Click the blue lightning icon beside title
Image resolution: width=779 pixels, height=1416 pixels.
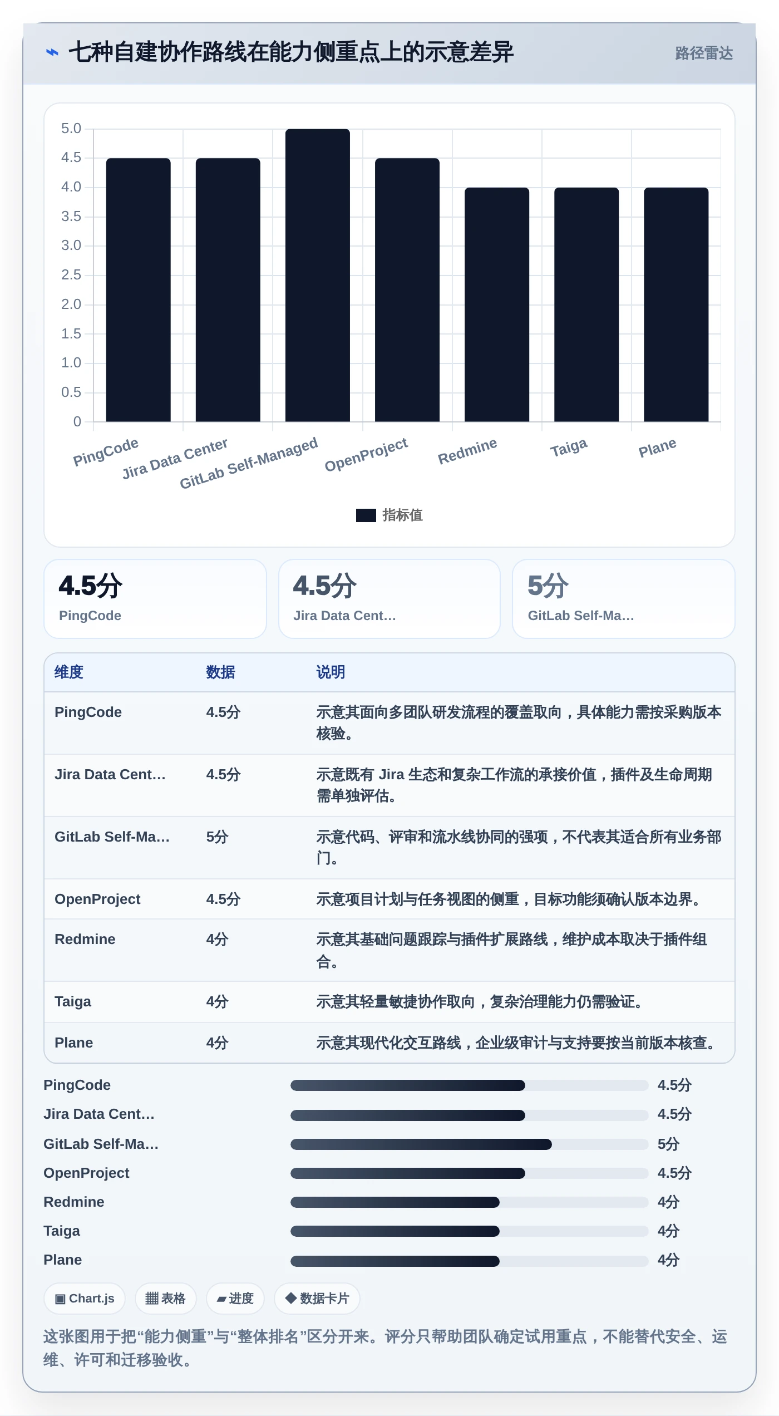[52, 53]
